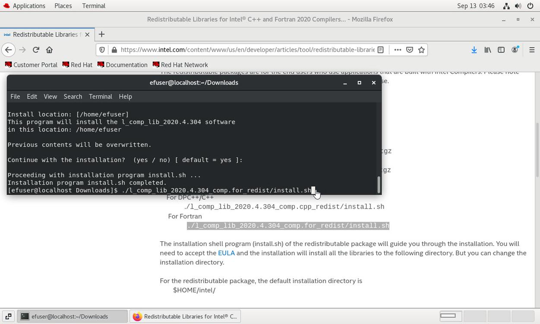Image resolution: width=540 pixels, height=324 pixels.
Task: Reload the current Firefox page
Action: (x=36, y=50)
